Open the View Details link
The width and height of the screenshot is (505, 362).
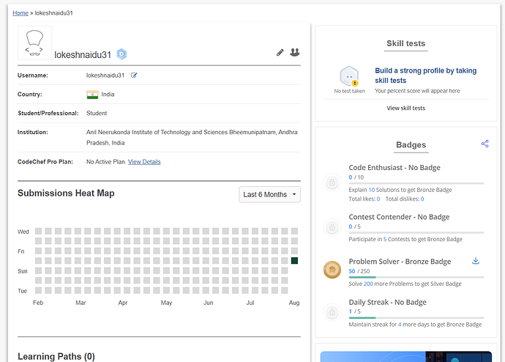pos(144,162)
